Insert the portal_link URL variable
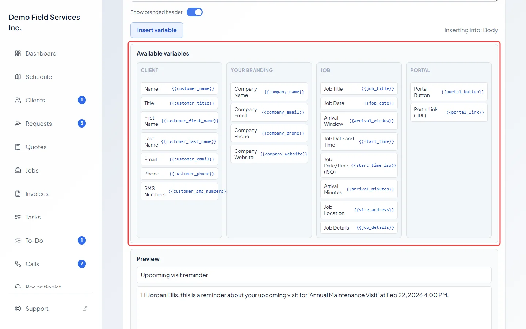This screenshot has height=329, width=526. pyautogui.click(x=449, y=113)
